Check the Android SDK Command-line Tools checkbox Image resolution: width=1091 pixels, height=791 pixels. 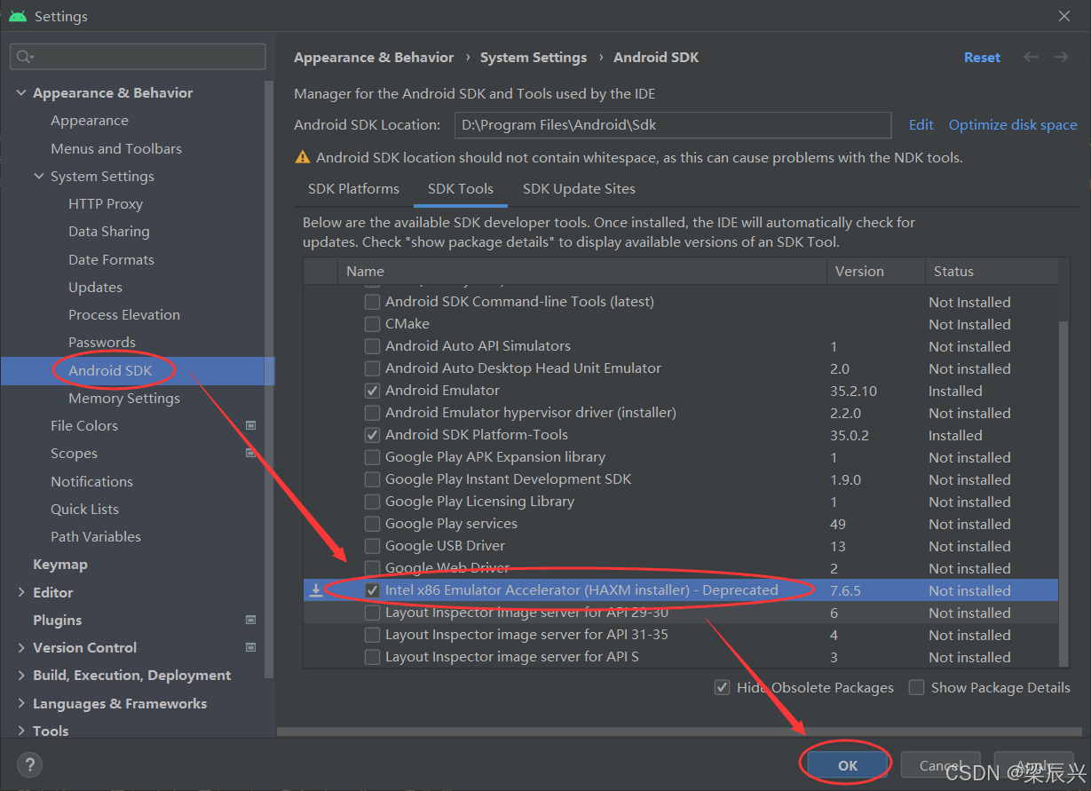372,302
